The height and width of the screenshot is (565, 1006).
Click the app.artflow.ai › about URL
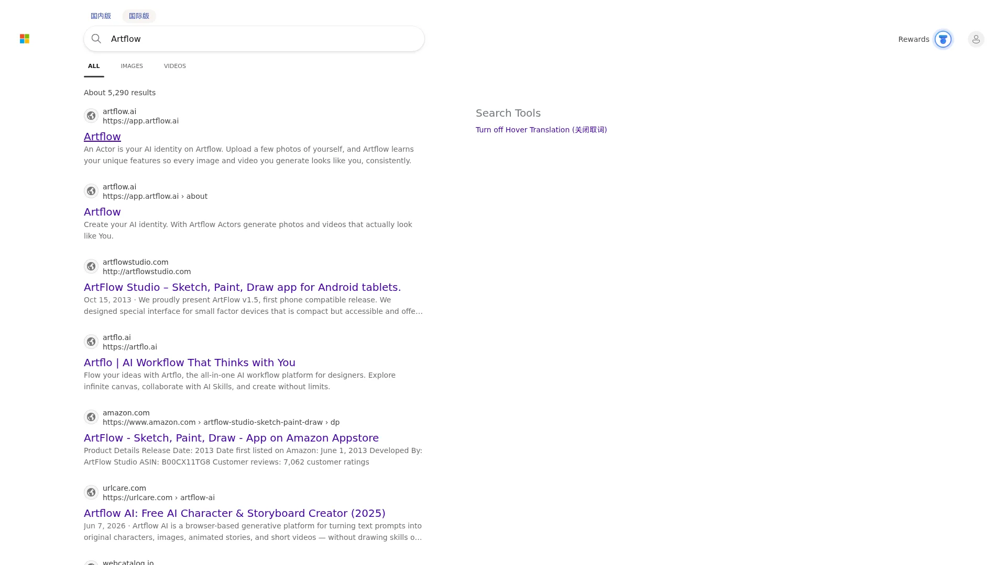coord(155,196)
